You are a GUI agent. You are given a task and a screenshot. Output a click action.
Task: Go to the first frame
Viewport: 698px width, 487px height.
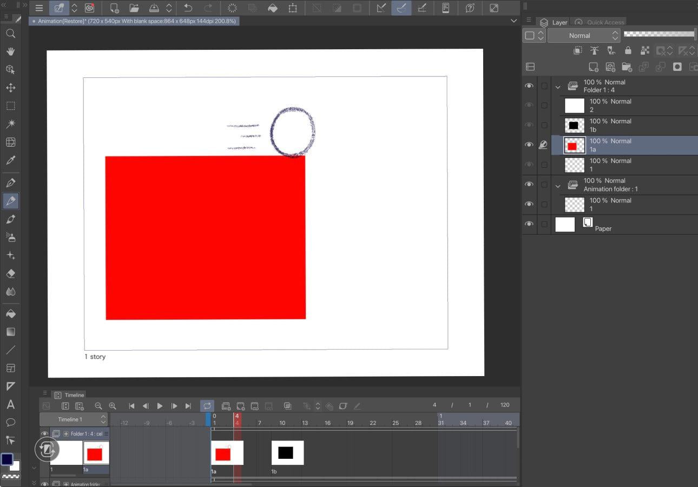click(x=131, y=406)
